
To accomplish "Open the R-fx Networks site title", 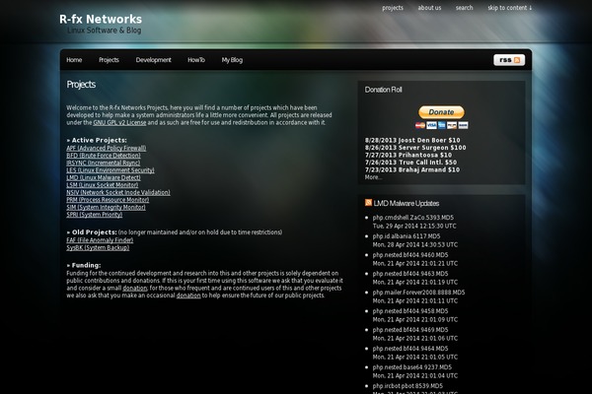I will point(101,19).
